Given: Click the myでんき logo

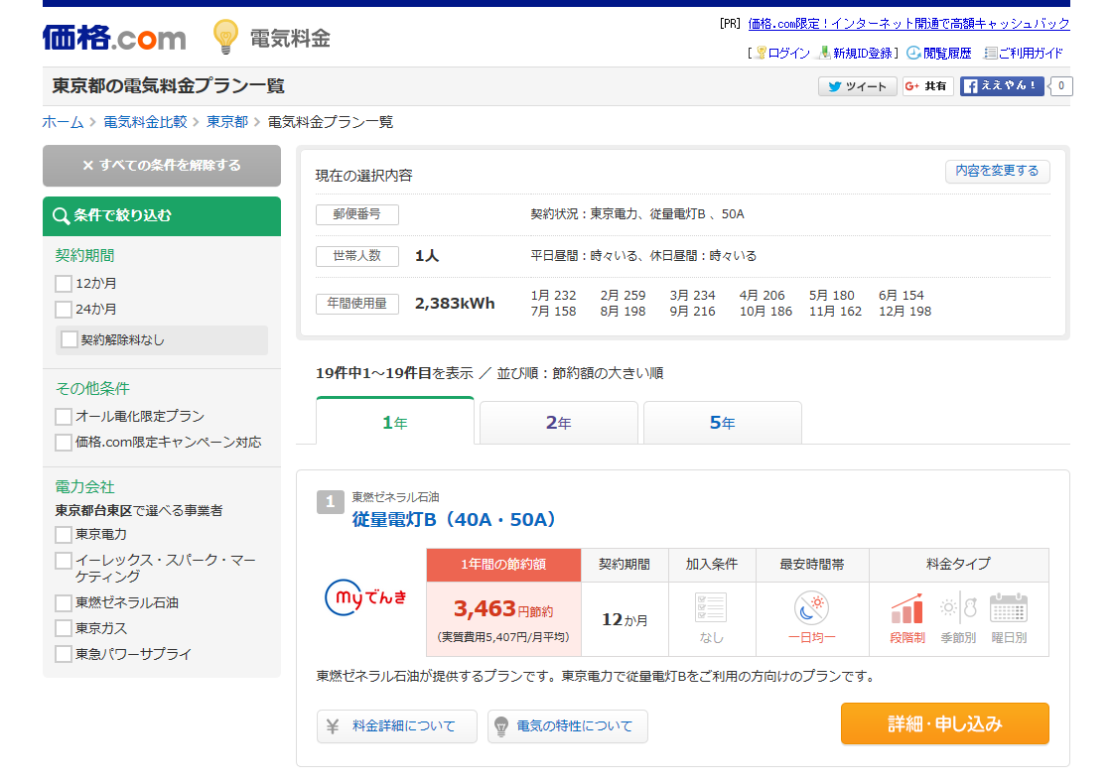Looking at the screenshot, I should pos(366,597).
